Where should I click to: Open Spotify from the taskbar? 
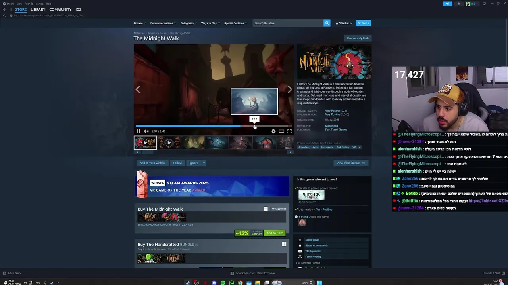pyautogui.click(x=223, y=283)
